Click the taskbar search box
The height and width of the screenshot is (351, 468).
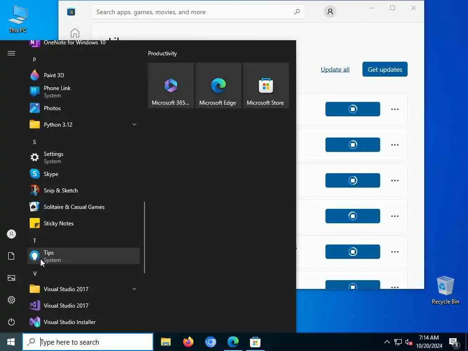(x=88, y=342)
